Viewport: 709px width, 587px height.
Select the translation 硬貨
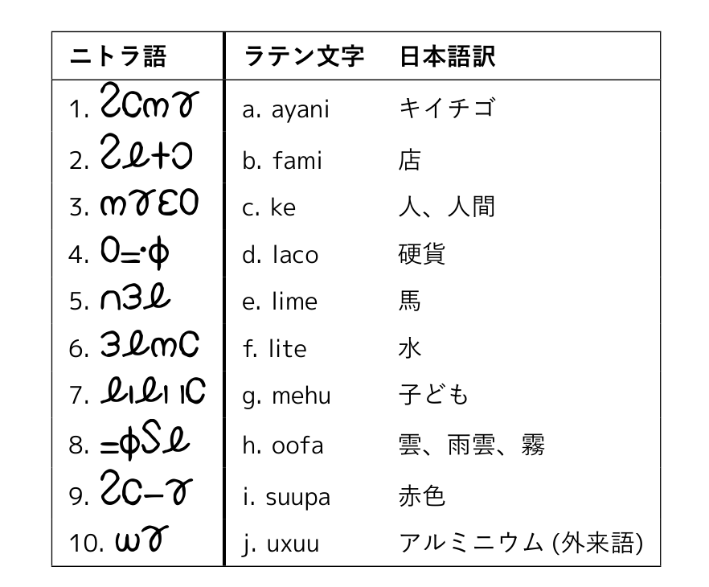coord(421,254)
